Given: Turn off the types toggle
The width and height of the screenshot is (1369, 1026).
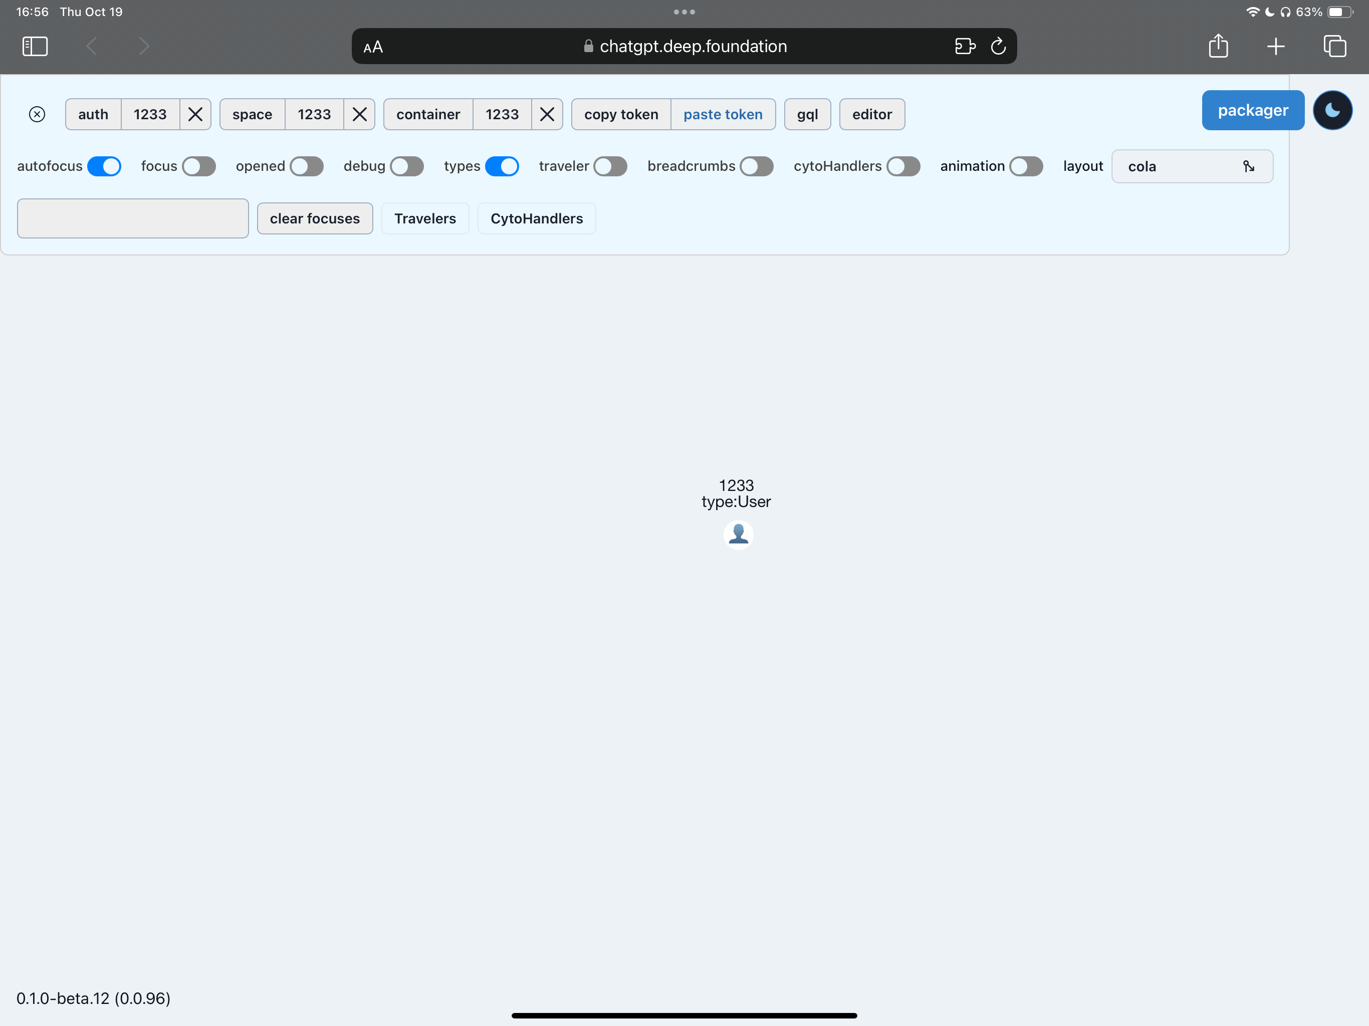Looking at the screenshot, I should 502,166.
